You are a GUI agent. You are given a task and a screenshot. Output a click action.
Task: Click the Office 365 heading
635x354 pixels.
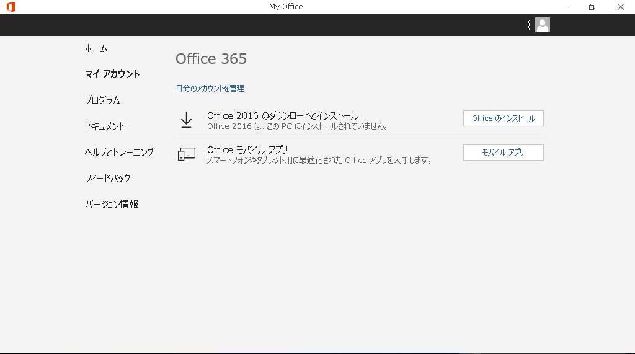click(x=211, y=59)
